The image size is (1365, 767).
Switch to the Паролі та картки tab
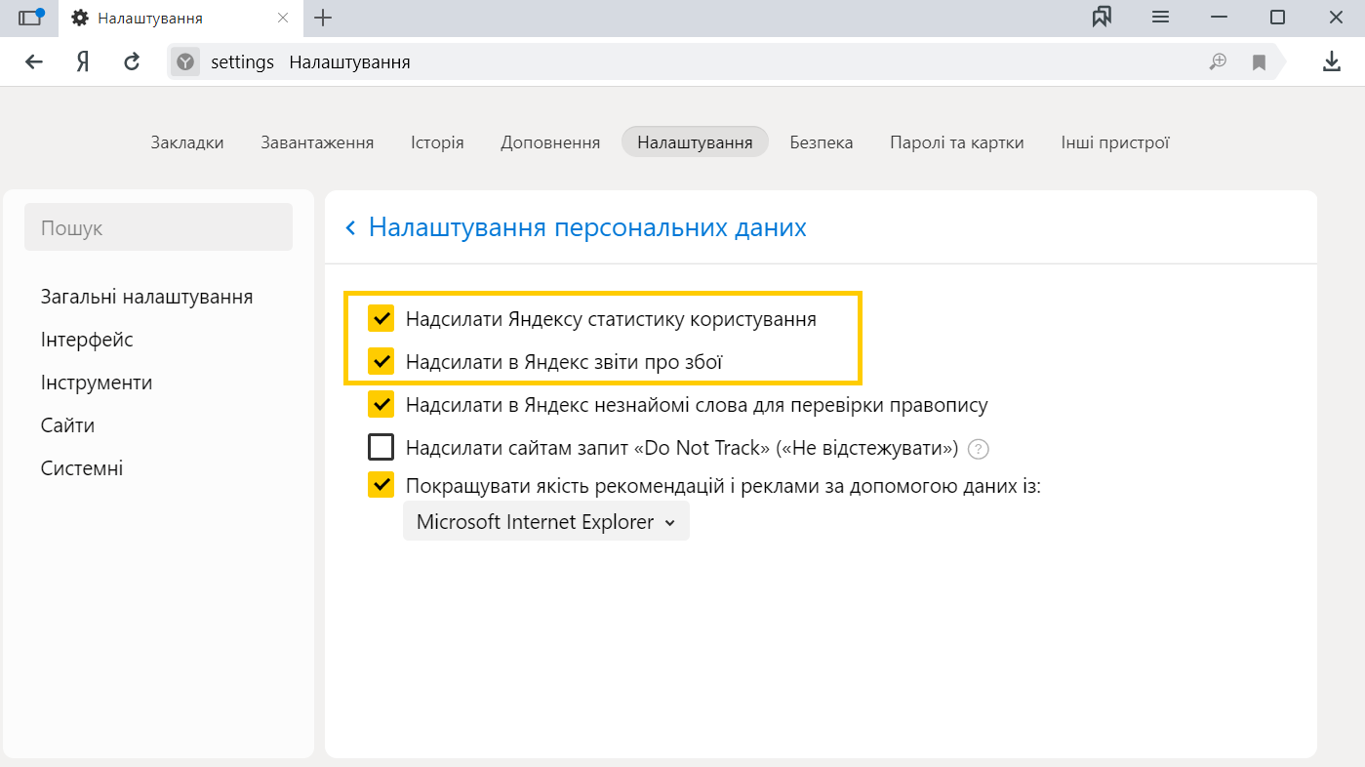pyautogui.click(x=957, y=142)
